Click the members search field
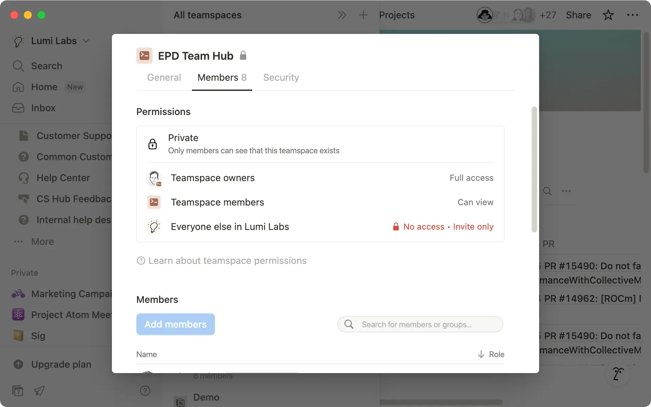651x407 pixels. click(420, 324)
